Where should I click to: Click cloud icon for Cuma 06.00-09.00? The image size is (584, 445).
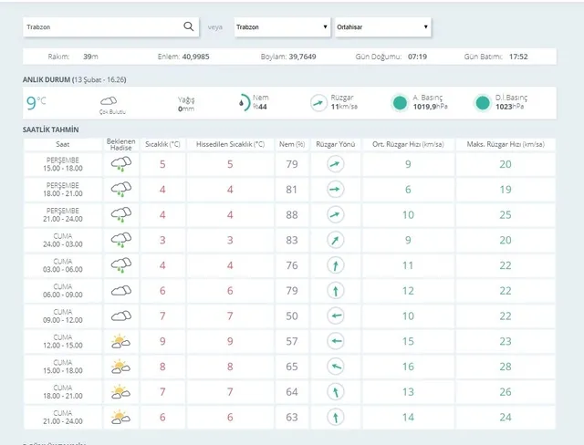click(120, 291)
